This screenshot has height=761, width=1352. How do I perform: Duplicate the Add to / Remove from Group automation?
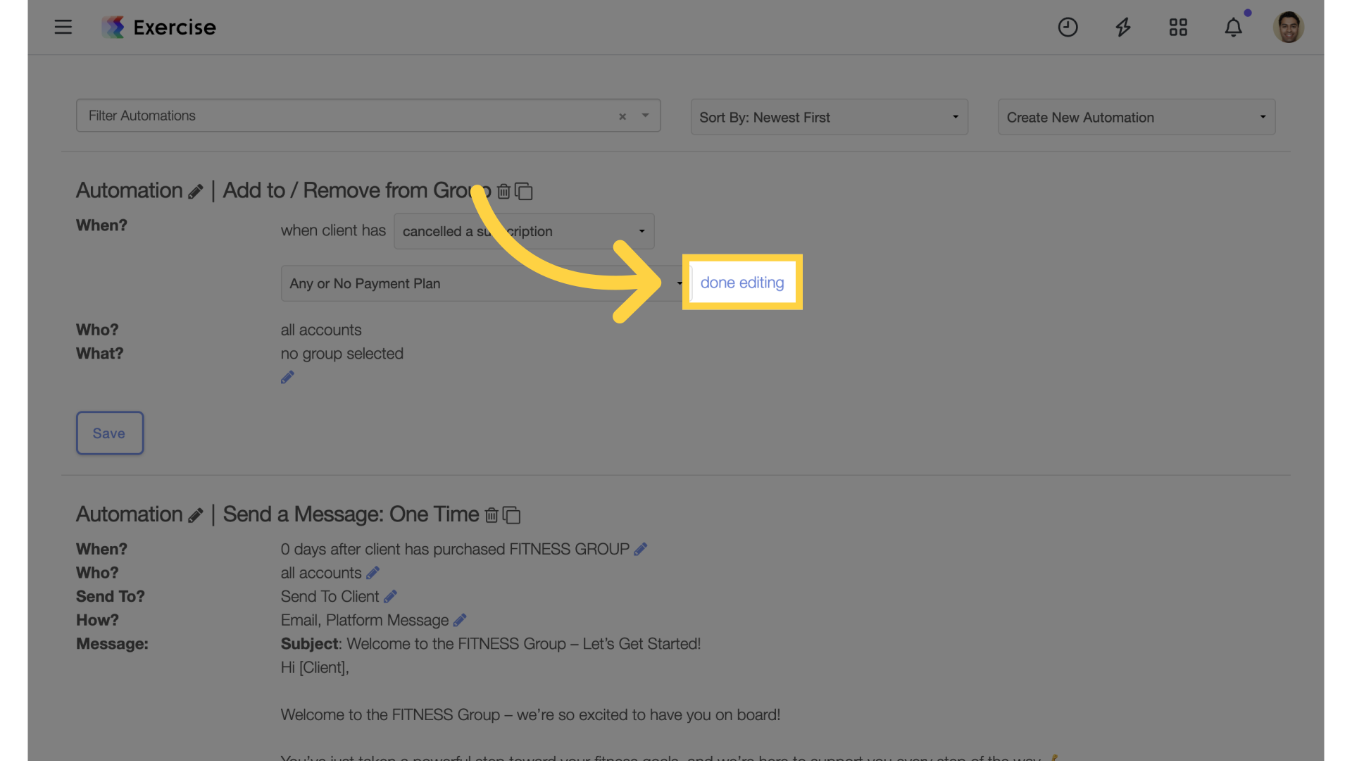click(524, 191)
